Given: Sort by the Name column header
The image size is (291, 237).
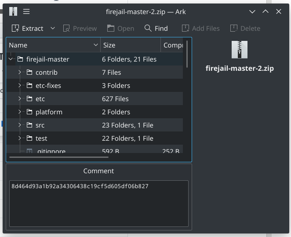Looking at the screenshot, I should point(53,45).
